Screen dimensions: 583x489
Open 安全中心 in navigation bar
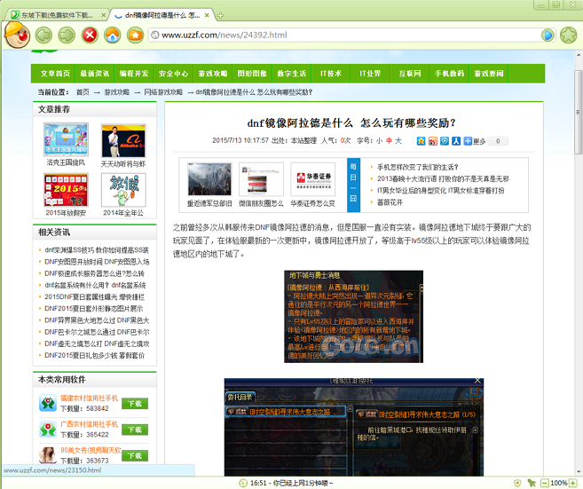pyautogui.click(x=173, y=74)
